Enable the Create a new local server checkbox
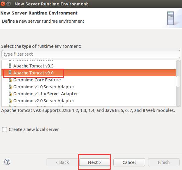The height and width of the screenshot is (170, 182). [x=5, y=129]
